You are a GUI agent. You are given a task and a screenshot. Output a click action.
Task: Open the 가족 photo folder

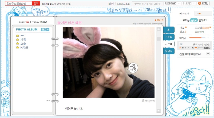pyautogui.click(x=21, y=39)
